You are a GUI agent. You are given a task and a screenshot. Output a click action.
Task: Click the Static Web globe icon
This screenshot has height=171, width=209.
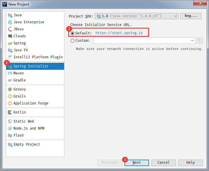point(10,121)
